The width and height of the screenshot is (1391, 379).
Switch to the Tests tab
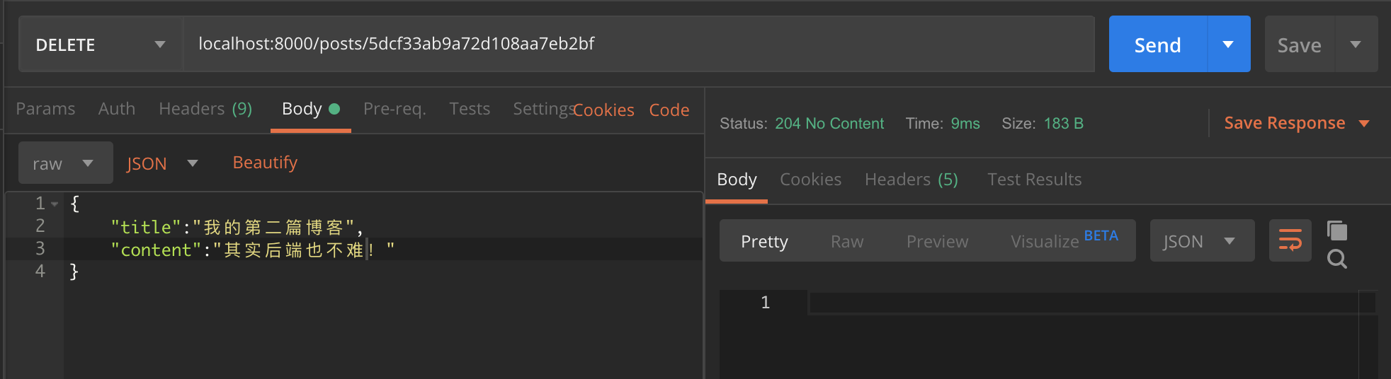(470, 109)
